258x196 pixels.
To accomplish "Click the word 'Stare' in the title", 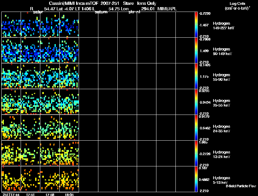I will 128,3.
